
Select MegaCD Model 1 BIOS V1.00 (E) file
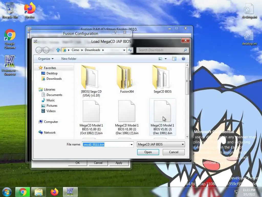click(x=91, y=117)
